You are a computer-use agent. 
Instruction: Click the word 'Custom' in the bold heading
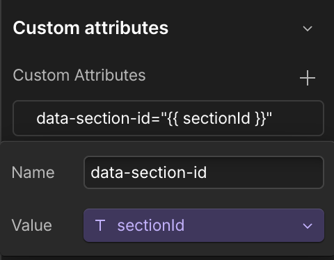pos(46,28)
